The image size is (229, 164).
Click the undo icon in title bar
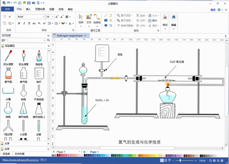coord(9,3)
